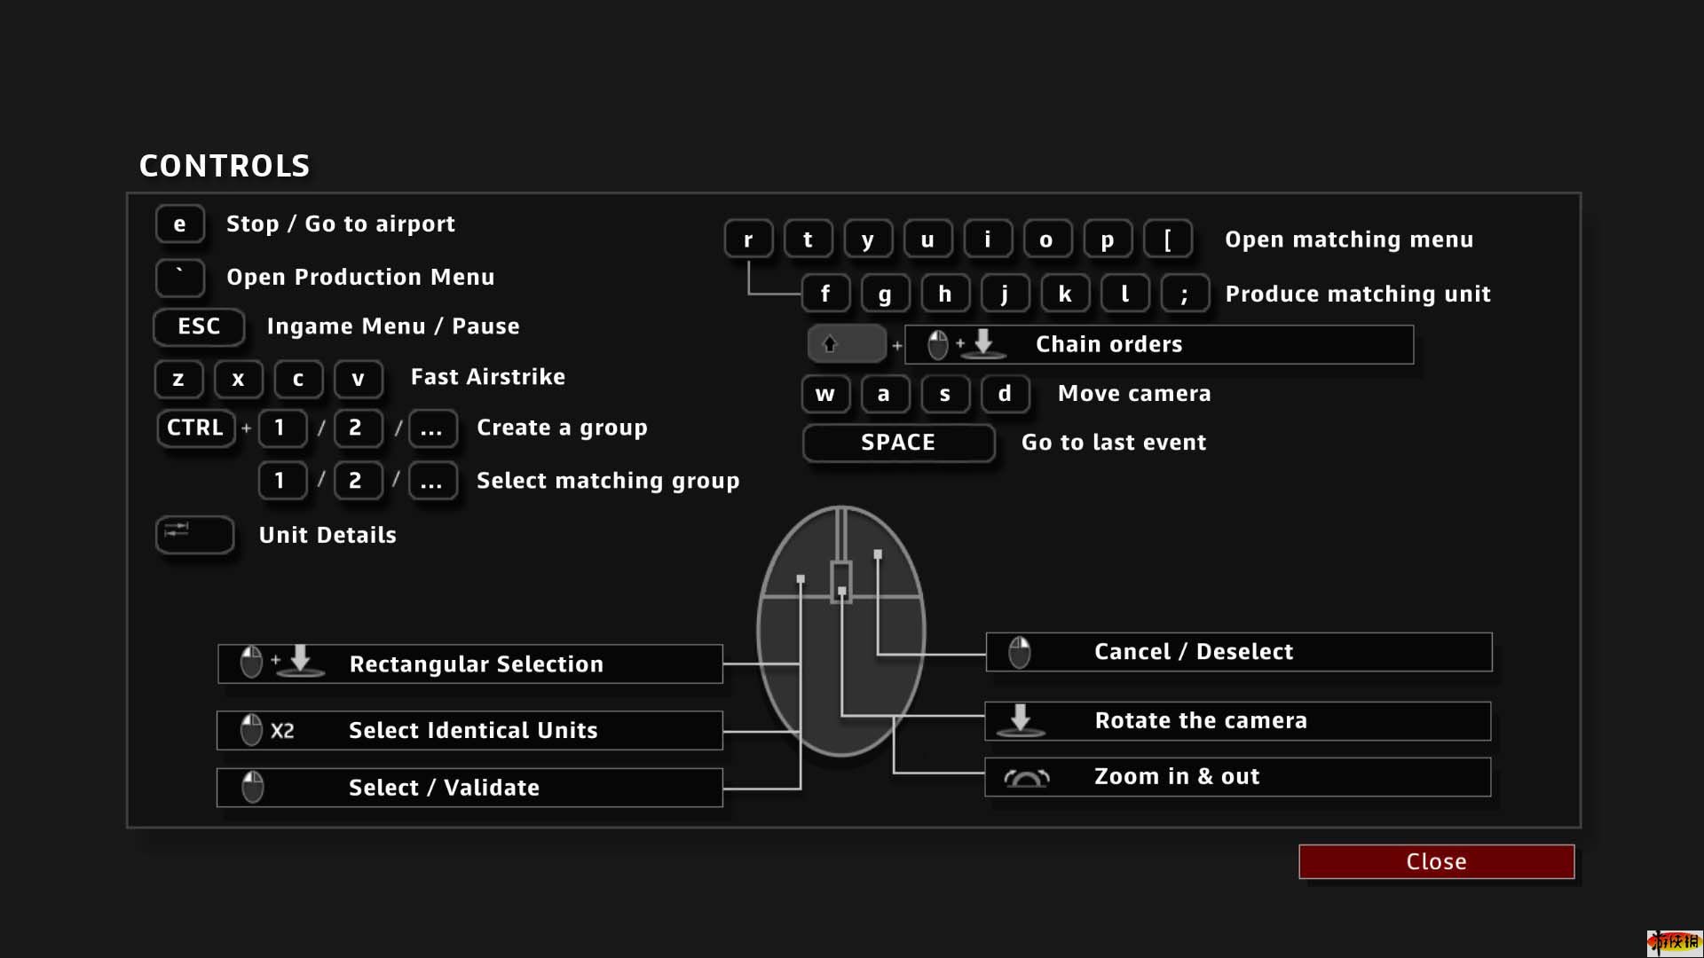Screen dimensions: 1704x958
Task: Click the ESC key icon
Action: [x=199, y=326]
